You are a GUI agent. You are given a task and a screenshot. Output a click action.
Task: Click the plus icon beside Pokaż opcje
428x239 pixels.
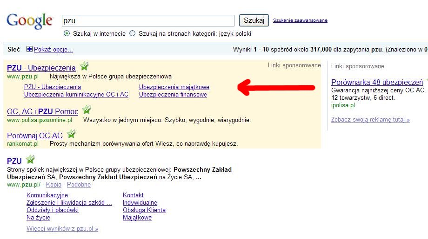coord(29,49)
